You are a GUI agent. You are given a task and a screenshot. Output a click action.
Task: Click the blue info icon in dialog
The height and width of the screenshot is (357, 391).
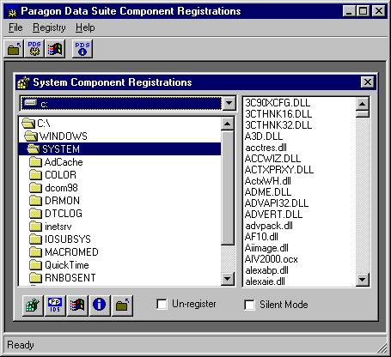(100, 306)
